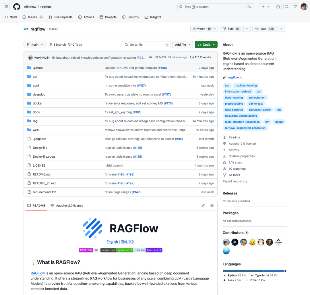The image size is (310, 295).
Task: Click the GitHub Octocat logo
Action: pyautogui.click(x=17, y=7)
